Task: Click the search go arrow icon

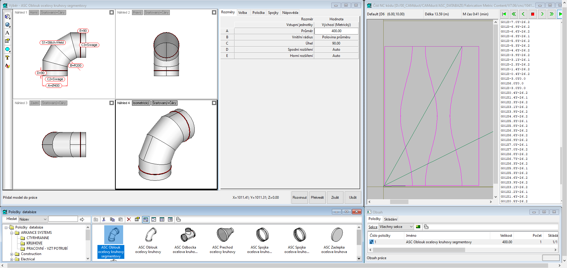Action: pyautogui.click(x=82, y=219)
